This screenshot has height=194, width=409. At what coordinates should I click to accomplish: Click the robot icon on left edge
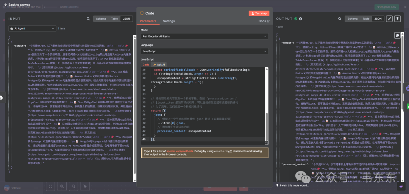[1, 97]
